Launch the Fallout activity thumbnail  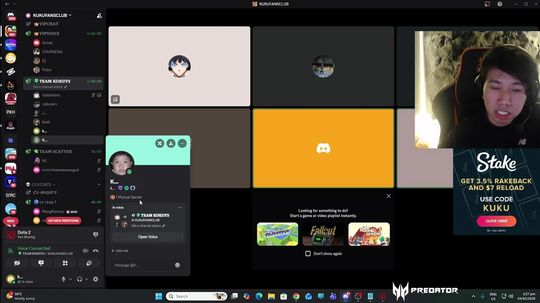coord(323,234)
